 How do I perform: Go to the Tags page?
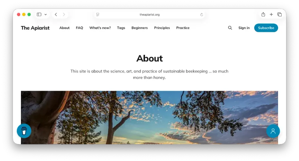click(121, 28)
